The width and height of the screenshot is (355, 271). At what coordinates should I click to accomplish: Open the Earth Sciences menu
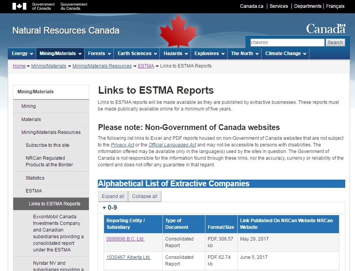point(137,53)
